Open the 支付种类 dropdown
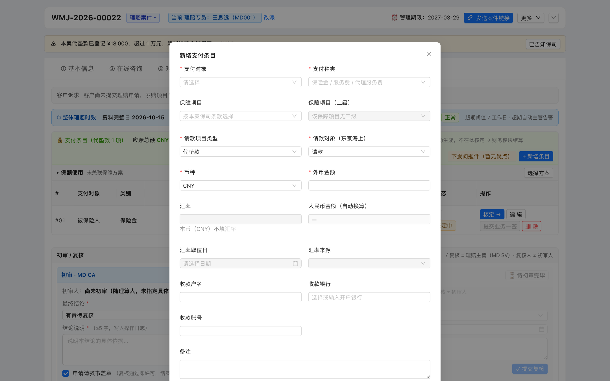610x381 pixels. [x=369, y=82]
